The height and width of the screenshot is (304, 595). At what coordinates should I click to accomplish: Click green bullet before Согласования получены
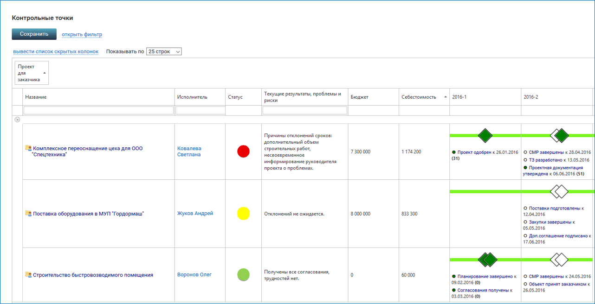click(x=454, y=290)
